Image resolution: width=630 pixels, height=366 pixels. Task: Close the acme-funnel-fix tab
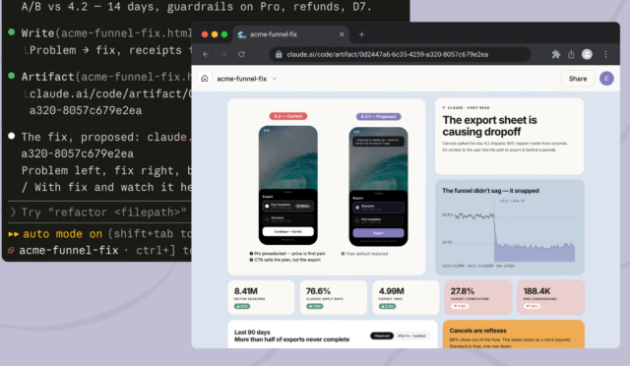point(342,34)
